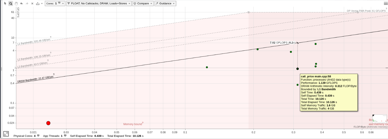Viewport: 388px width, 139px height.
Task: Expand chart with the bottom-left arrows icon
Action: (x=6, y=134)
